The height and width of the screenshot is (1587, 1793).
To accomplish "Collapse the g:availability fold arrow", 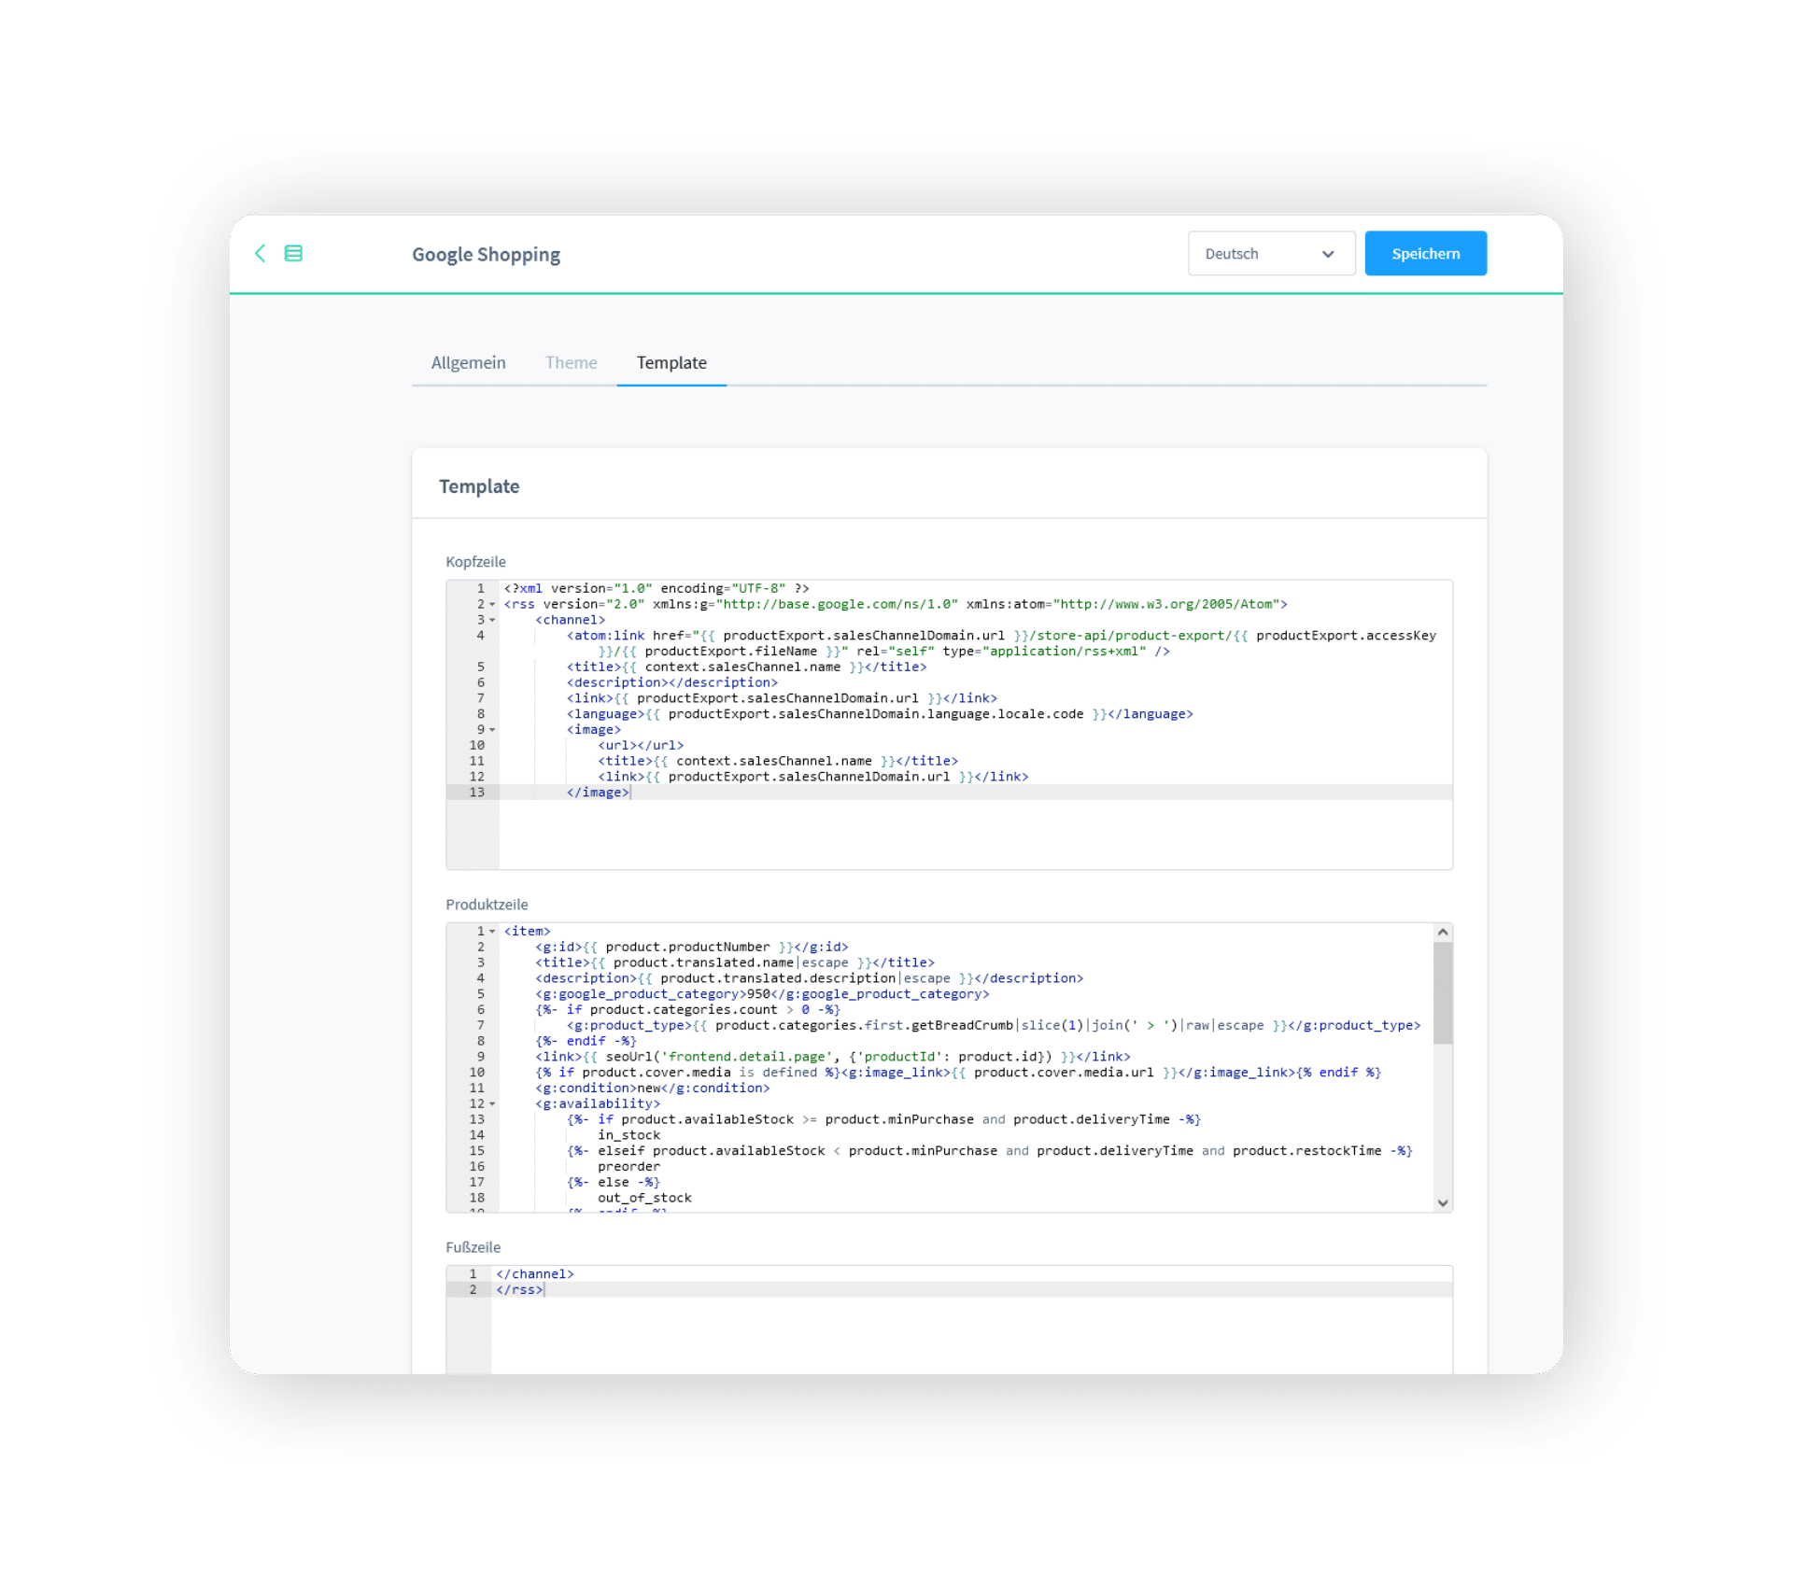I will pyautogui.click(x=493, y=1104).
